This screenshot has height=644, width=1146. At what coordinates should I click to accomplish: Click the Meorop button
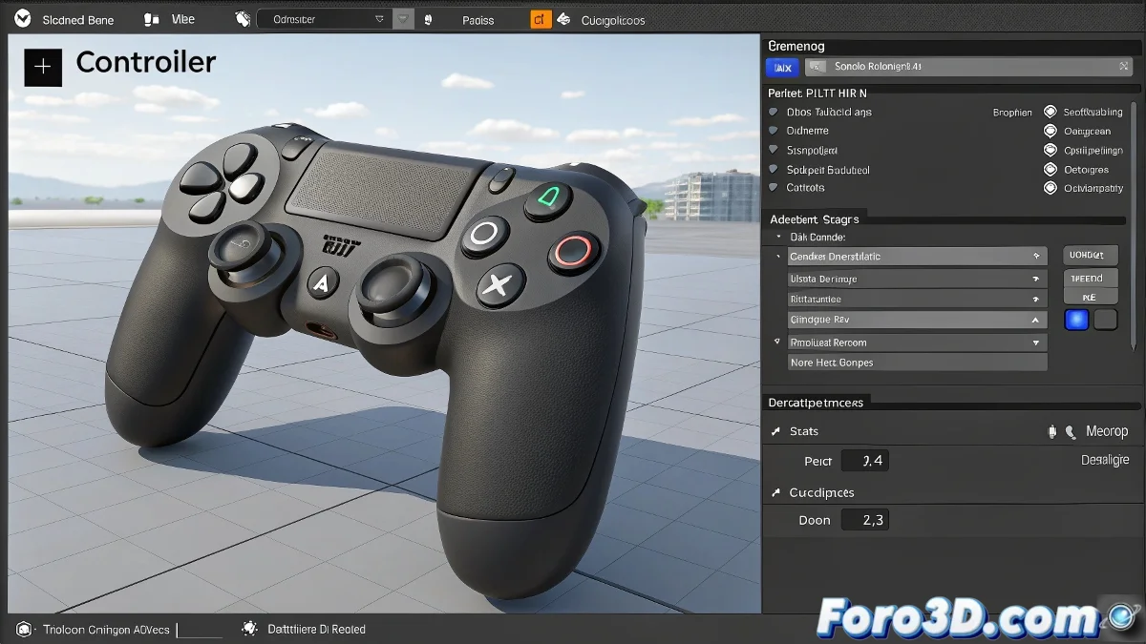[1107, 431]
